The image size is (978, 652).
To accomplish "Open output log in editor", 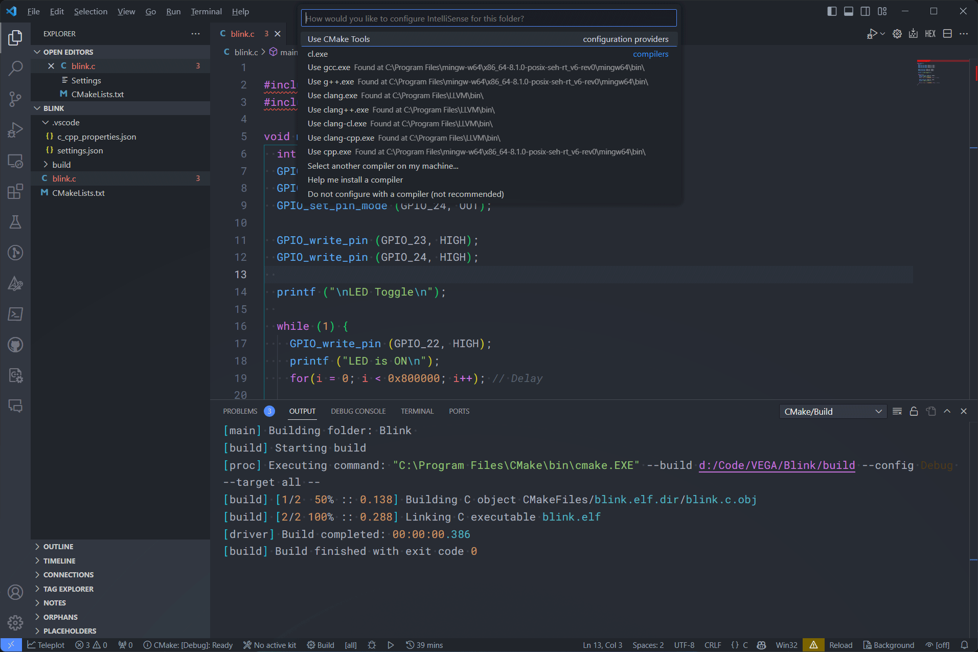I will click(930, 411).
